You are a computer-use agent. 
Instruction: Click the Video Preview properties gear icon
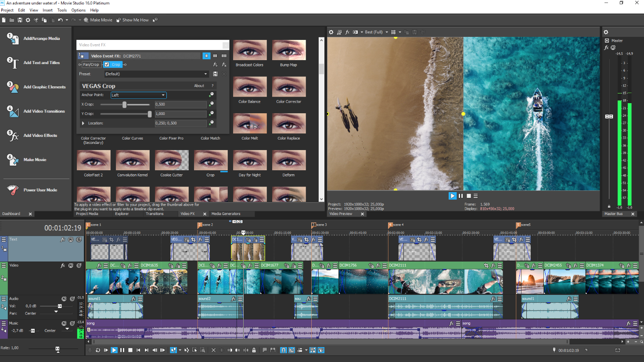[x=331, y=32]
